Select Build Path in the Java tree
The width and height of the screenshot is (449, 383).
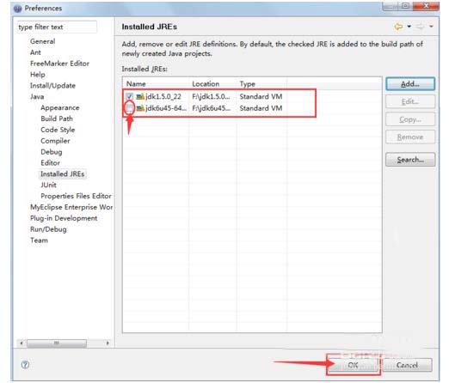(57, 119)
